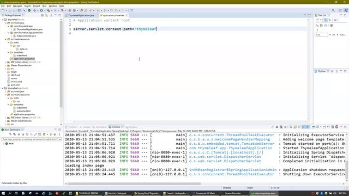Click Remove All Terminated Launches icon in Console
349x196 pixels.
point(281,127)
